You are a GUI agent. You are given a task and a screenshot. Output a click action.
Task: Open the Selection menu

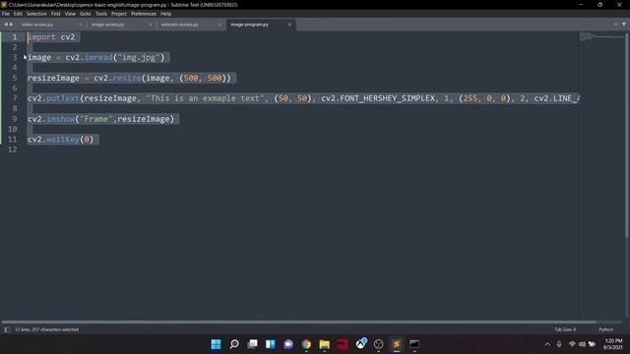[36, 14]
